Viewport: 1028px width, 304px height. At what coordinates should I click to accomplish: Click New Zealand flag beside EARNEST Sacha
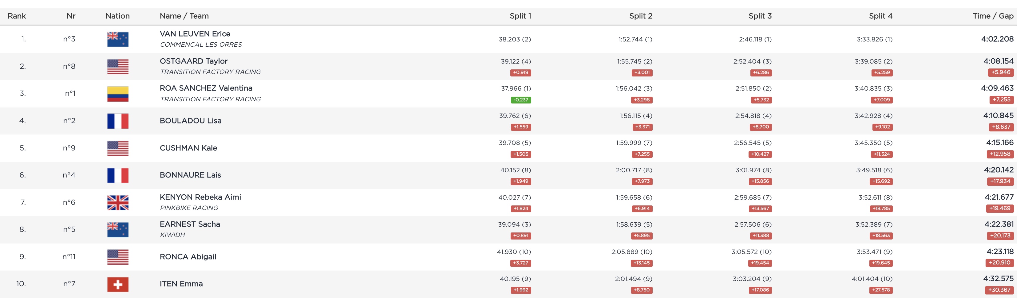click(117, 229)
